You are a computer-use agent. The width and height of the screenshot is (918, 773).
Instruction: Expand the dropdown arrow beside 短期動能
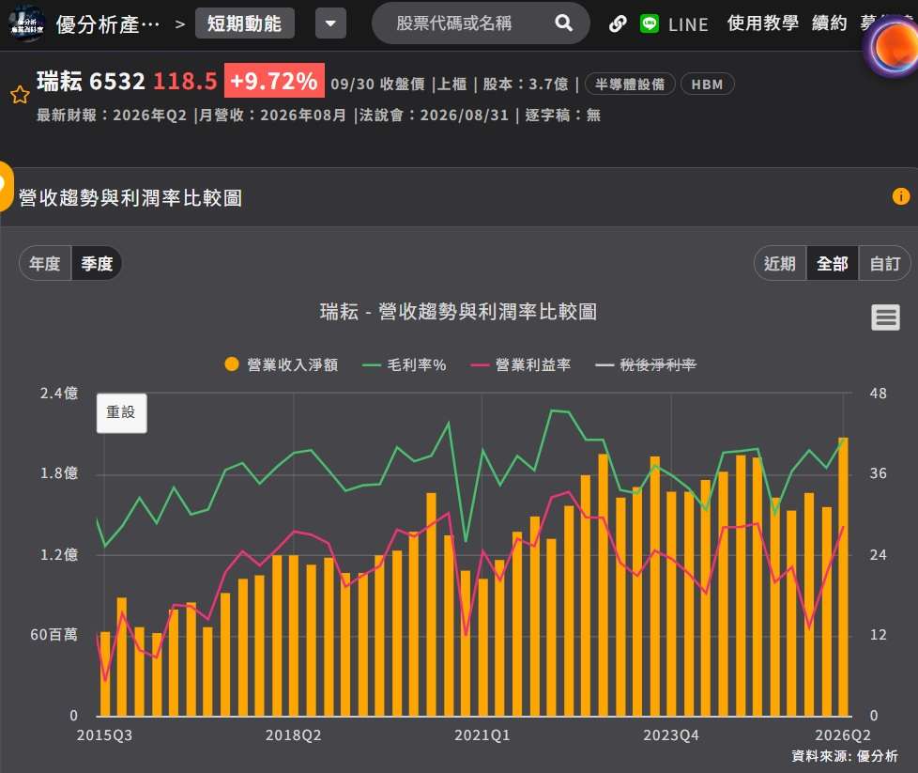[x=330, y=23]
